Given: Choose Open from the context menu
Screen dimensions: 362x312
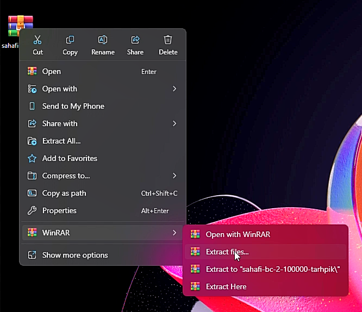Looking at the screenshot, I should point(103,71).
